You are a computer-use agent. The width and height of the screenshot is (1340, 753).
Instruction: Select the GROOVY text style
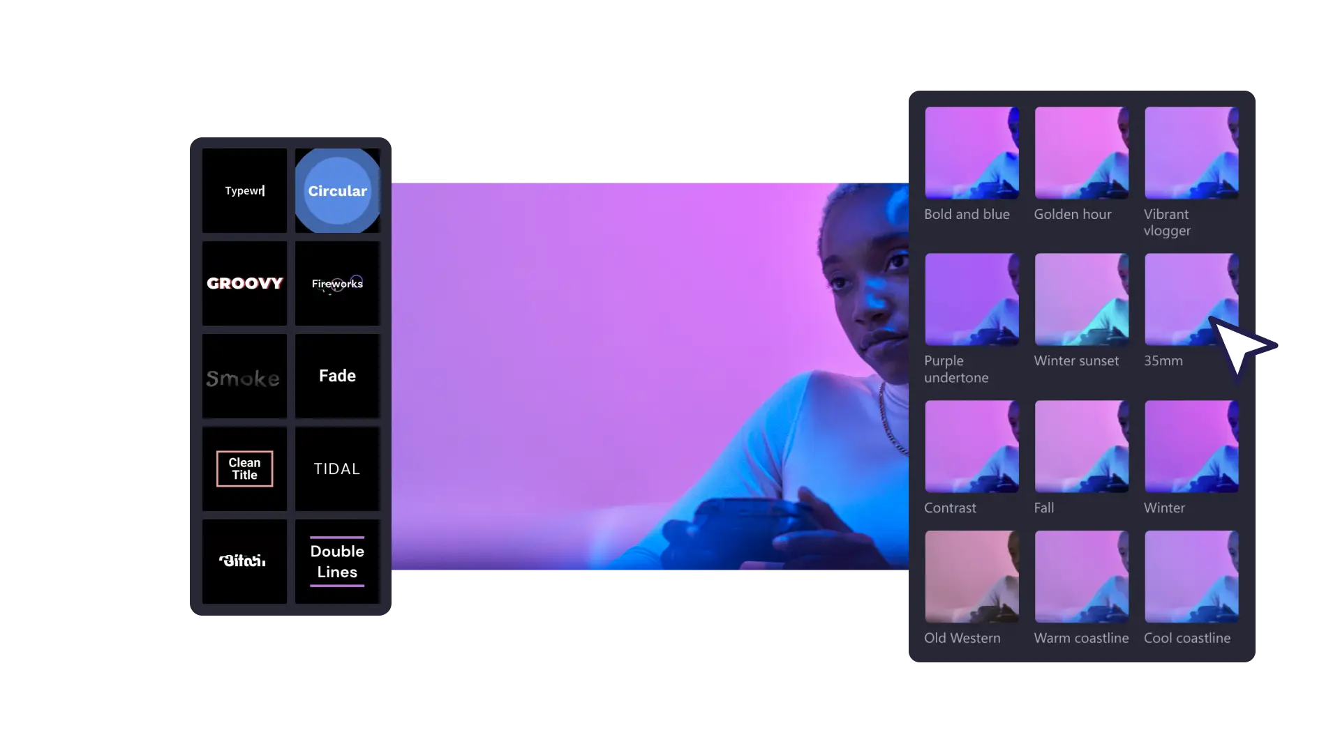[x=244, y=283]
